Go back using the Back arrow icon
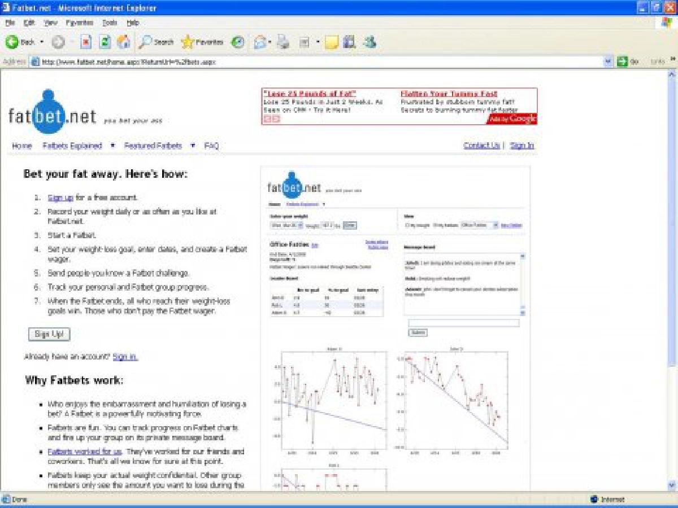Screen dimensions: 678x508 click(12, 42)
